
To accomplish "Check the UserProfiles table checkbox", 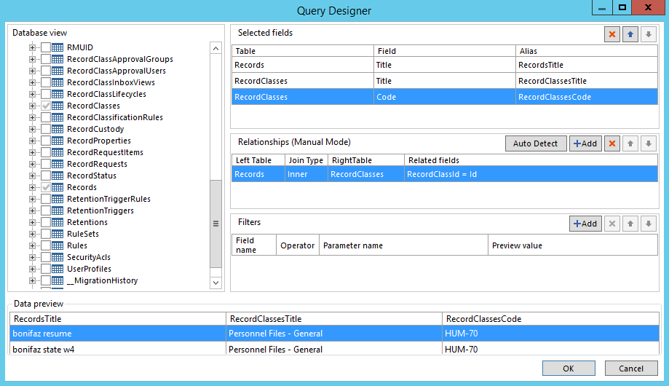I will (x=46, y=269).
